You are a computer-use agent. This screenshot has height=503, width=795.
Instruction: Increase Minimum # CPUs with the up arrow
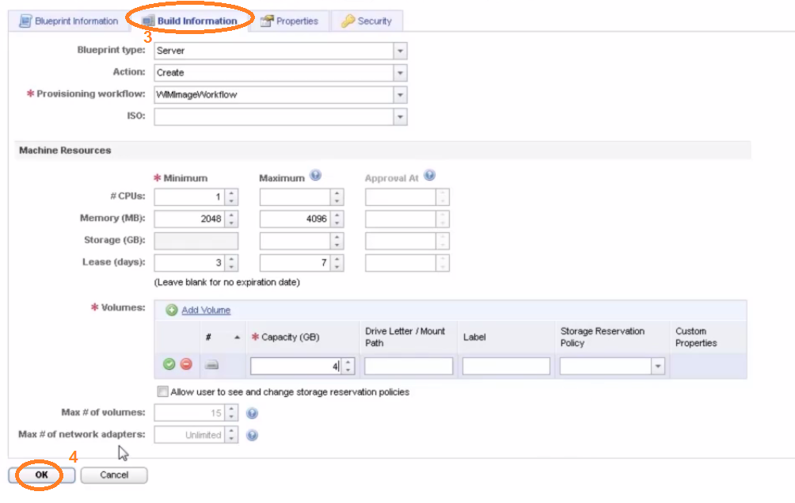point(230,193)
